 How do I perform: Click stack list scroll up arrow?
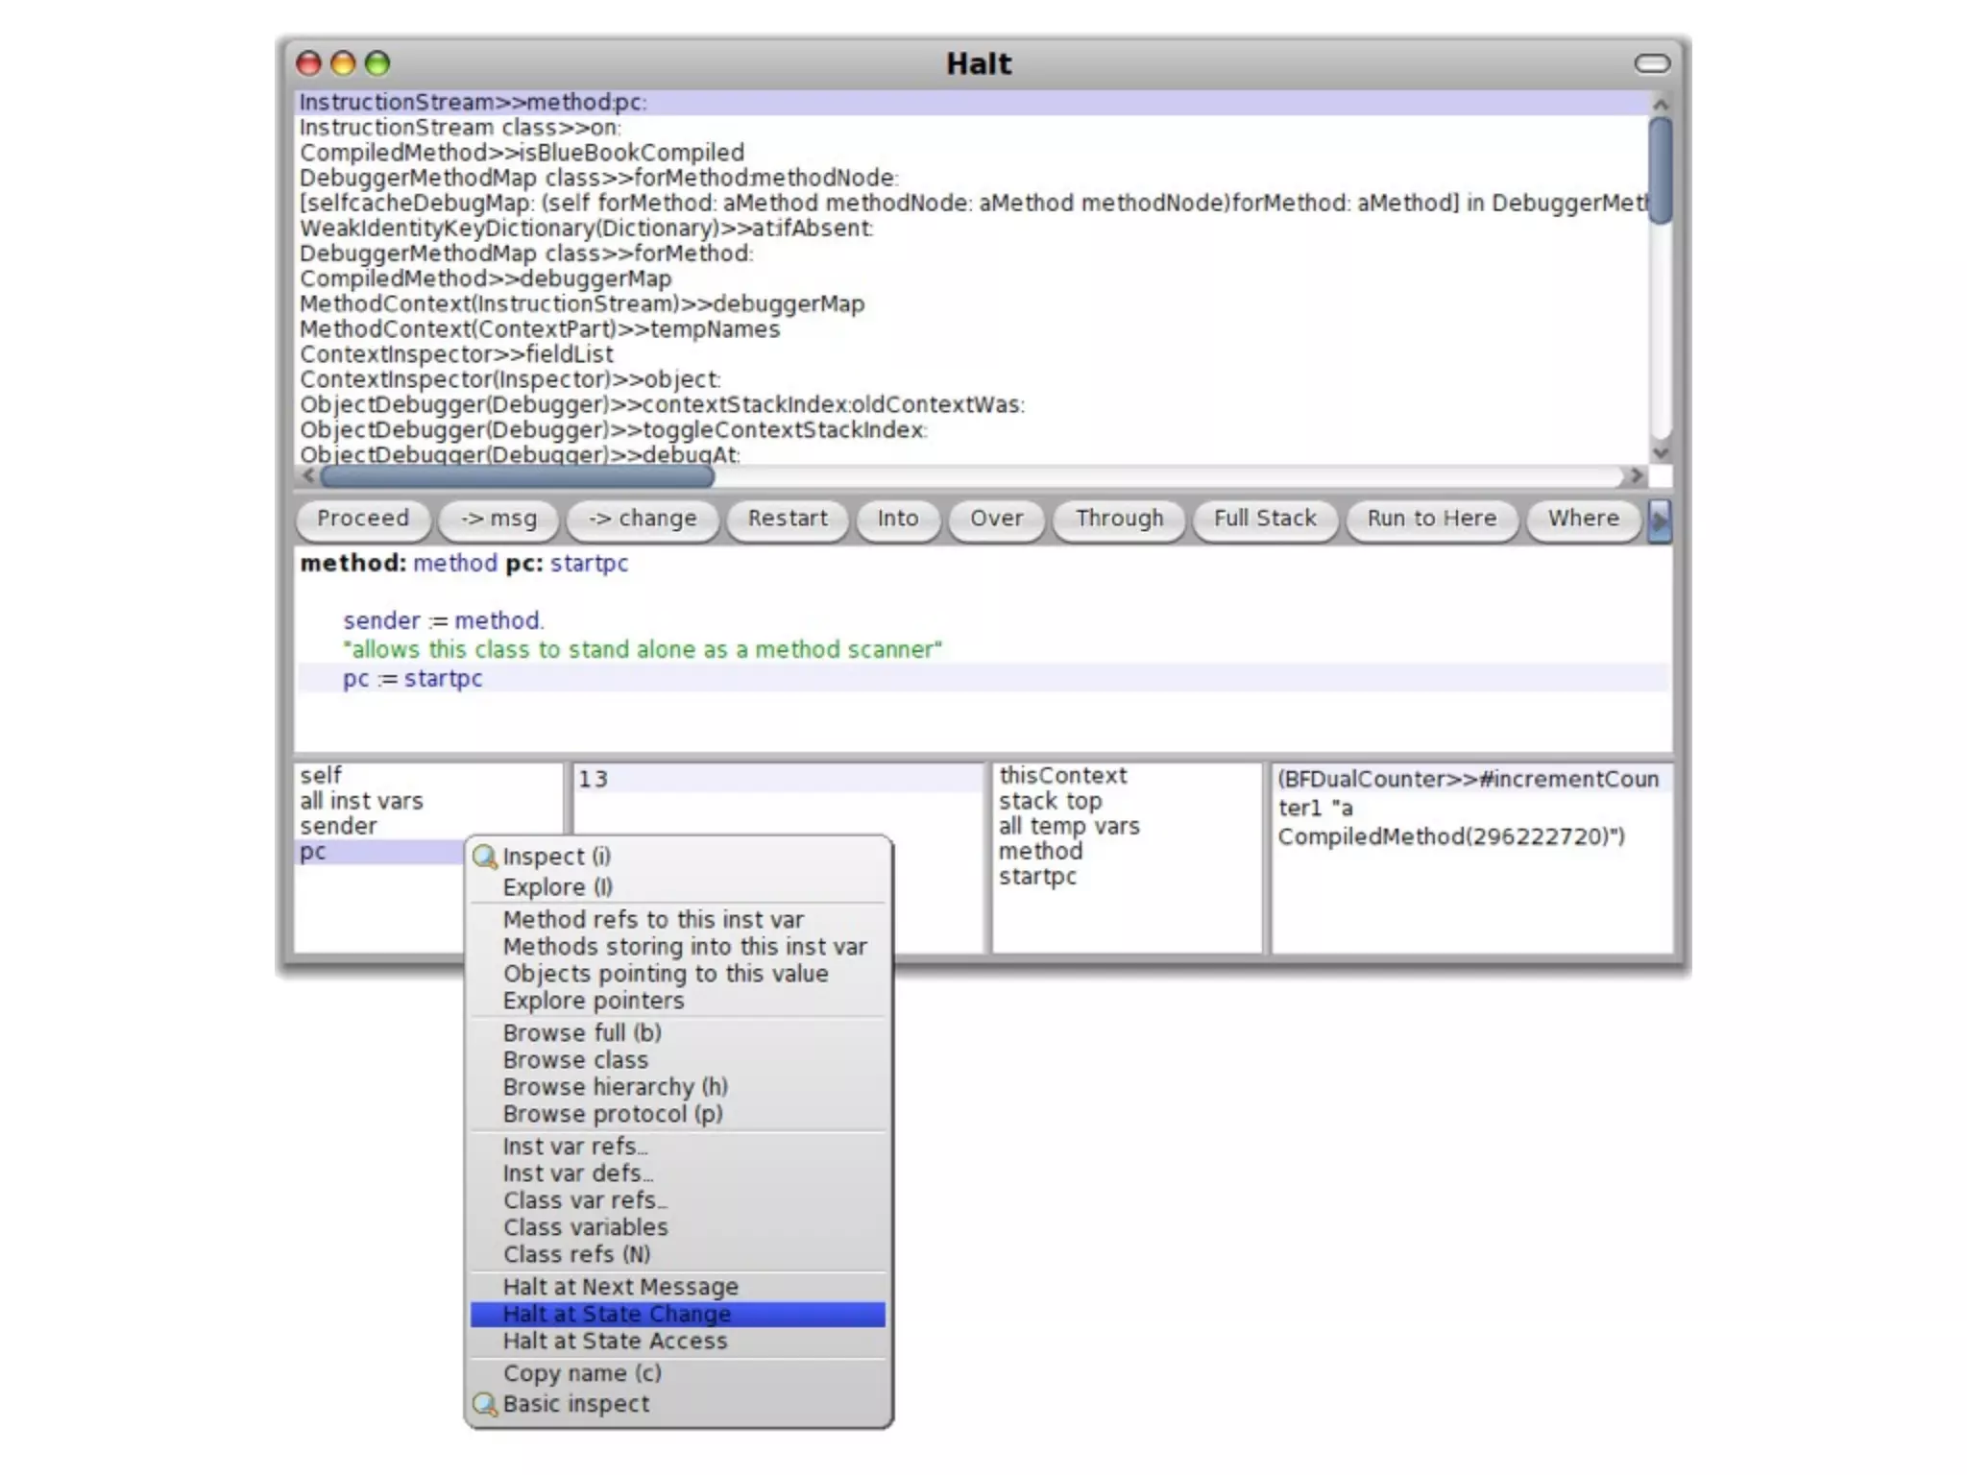tap(1661, 104)
